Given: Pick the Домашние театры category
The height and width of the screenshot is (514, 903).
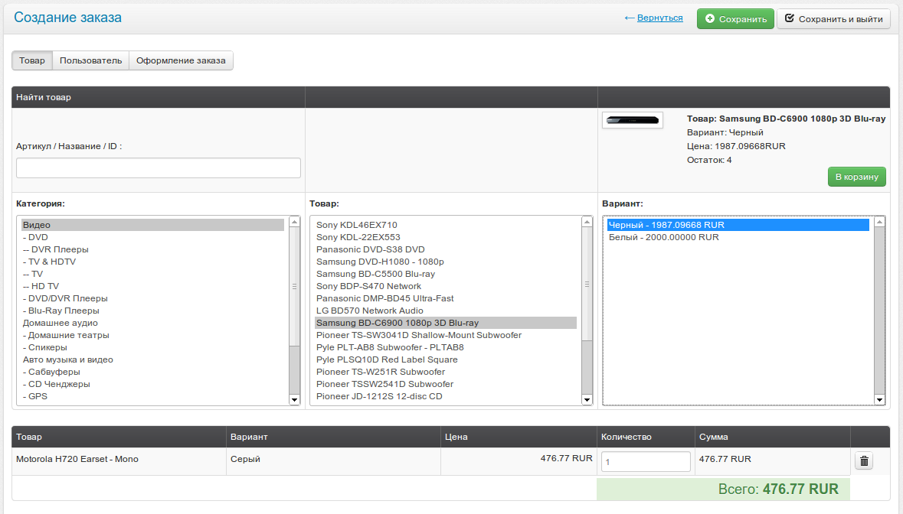Looking at the screenshot, I should (x=152, y=335).
